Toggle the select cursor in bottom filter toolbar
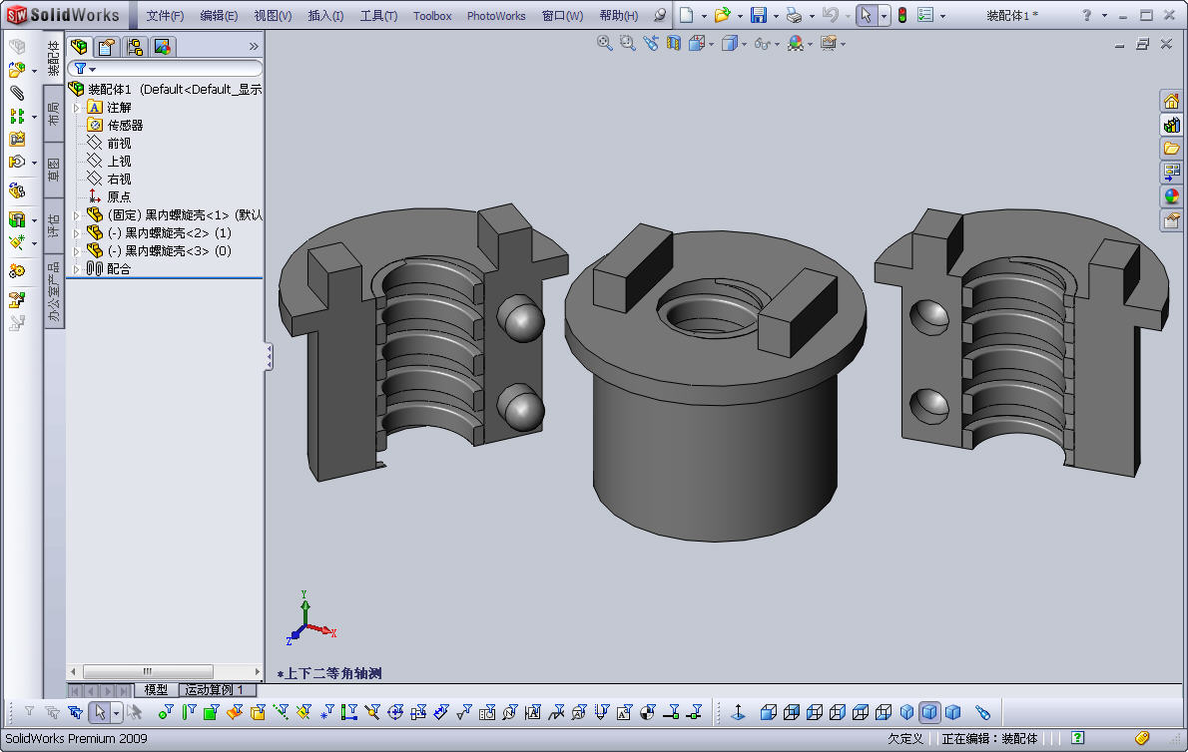 tap(99, 712)
